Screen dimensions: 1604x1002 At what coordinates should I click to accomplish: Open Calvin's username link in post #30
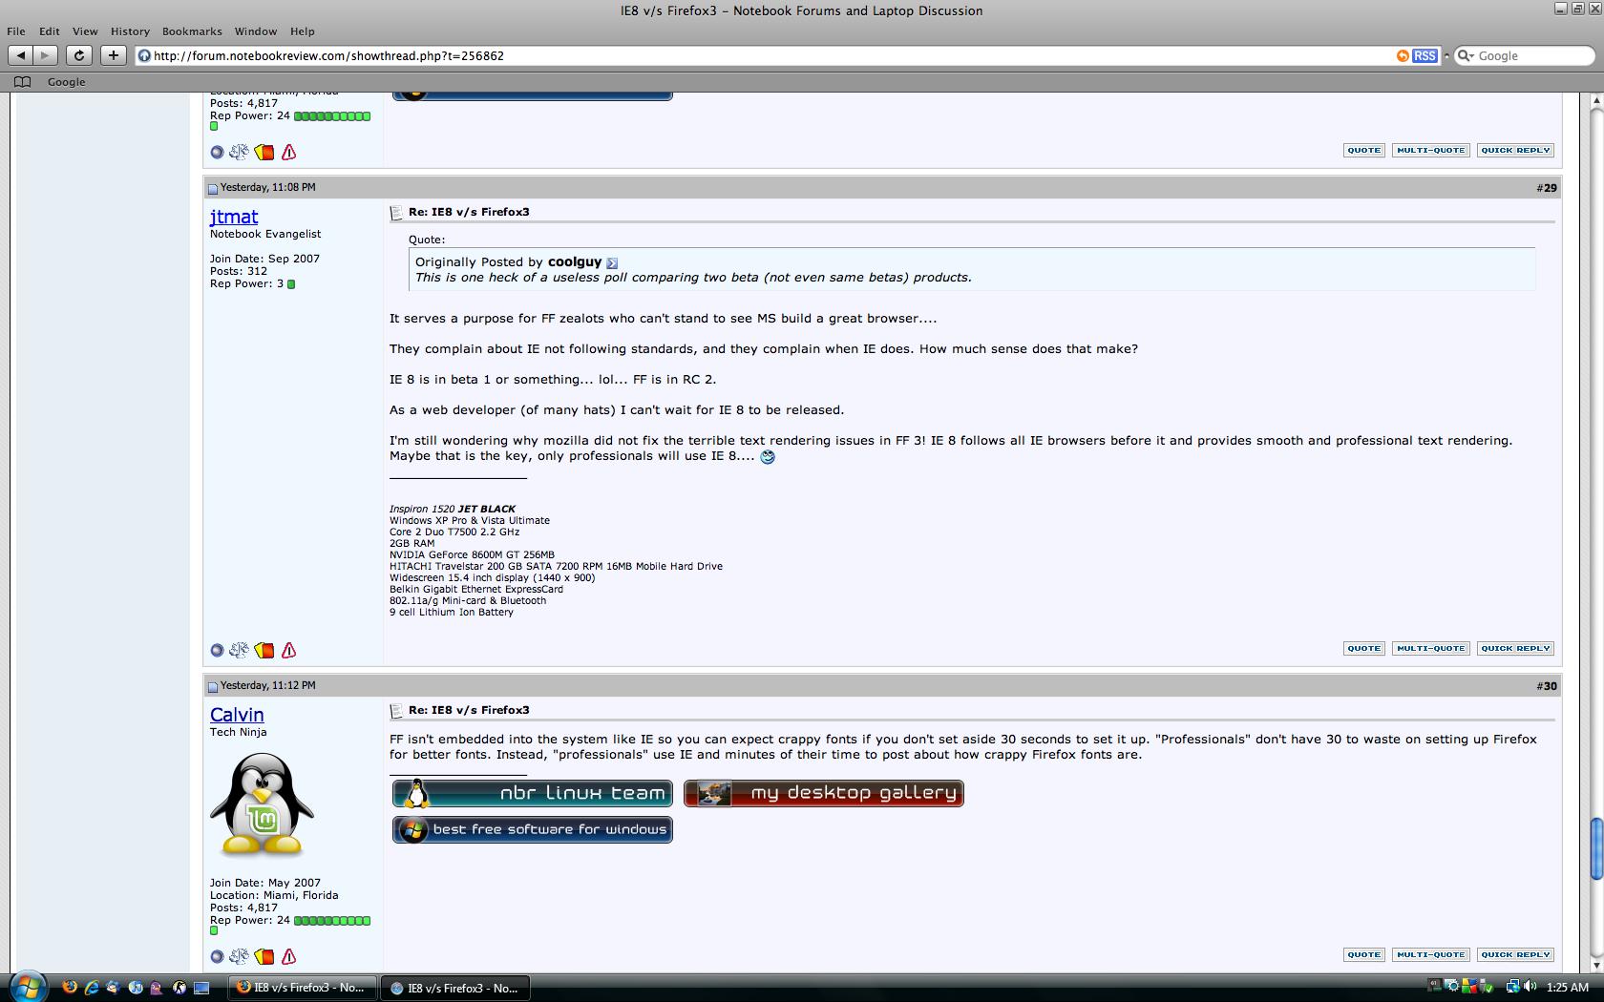point(237,715)
